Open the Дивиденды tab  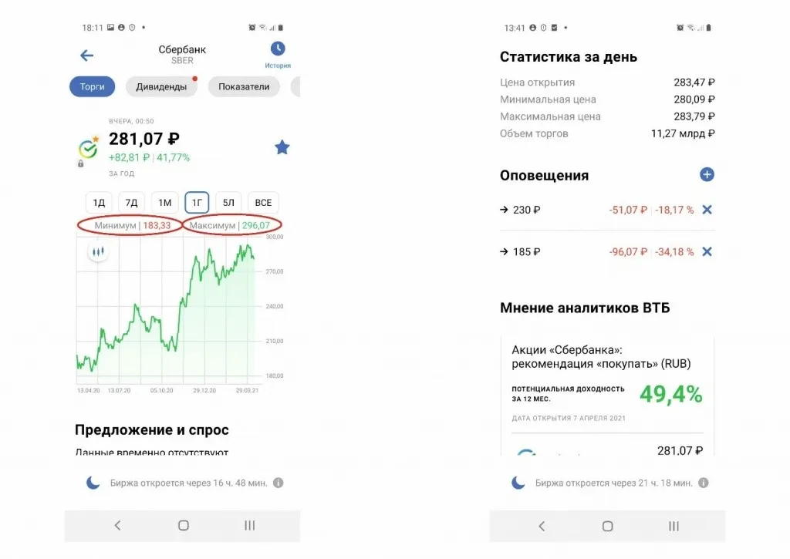(x=161, y=87)
